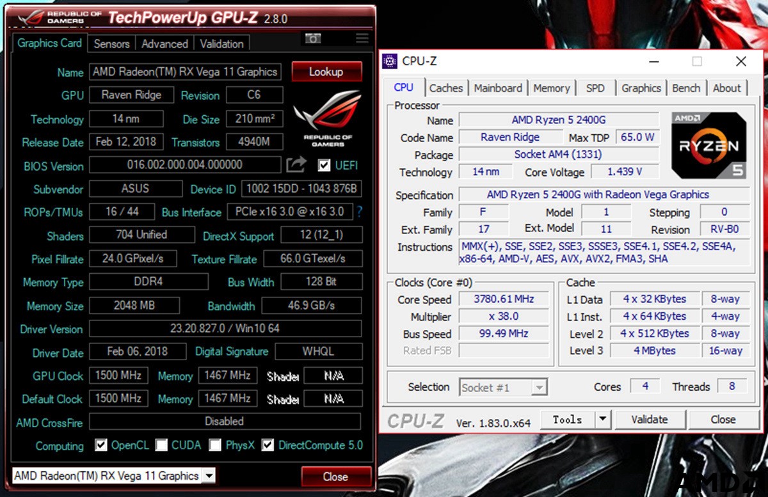The height and width of the screenshot is (497, 768).
Task: Toggle the DirectCompute 5.0 checkbox
Action: pos(268,445)
